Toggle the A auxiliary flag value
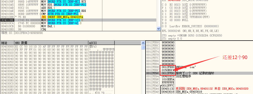 [x=166, y=11]
